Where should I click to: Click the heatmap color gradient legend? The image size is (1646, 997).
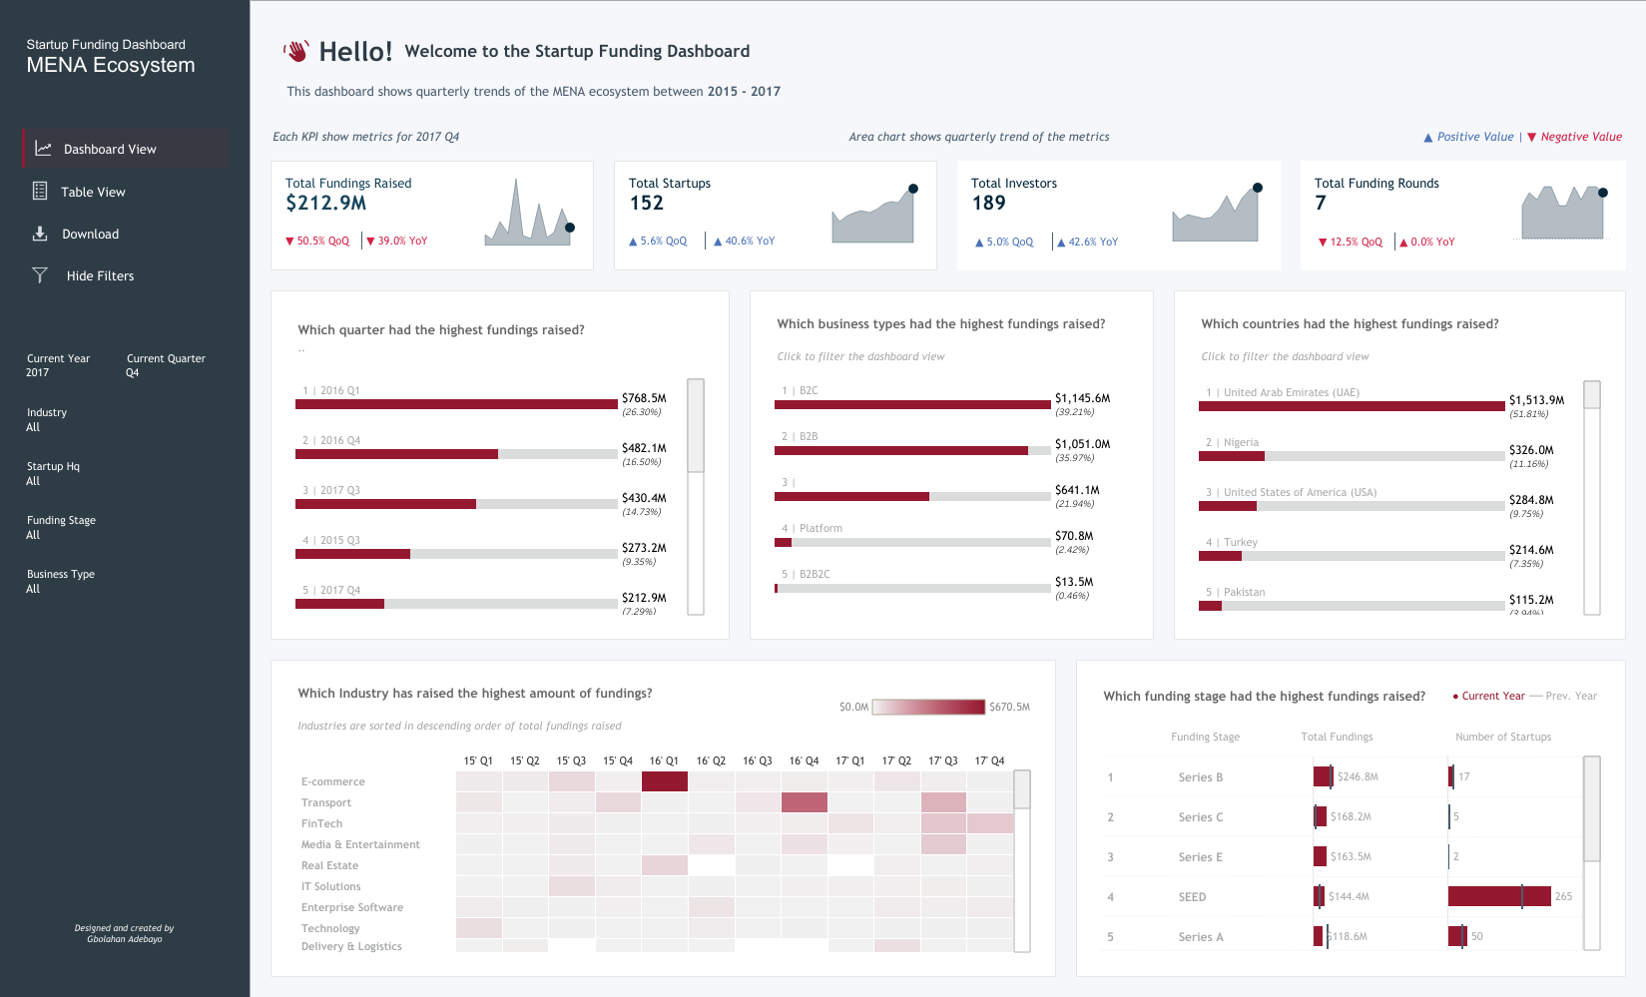[x=928, y=707]
